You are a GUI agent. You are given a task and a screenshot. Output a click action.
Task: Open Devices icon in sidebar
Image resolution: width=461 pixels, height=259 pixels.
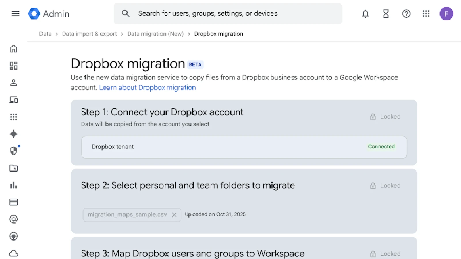(14, 100)
